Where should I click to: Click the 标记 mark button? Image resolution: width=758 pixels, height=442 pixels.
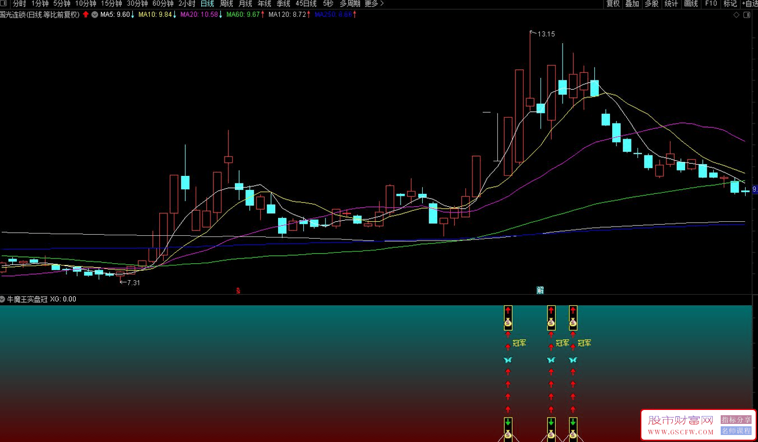click(x=730, y=3)
